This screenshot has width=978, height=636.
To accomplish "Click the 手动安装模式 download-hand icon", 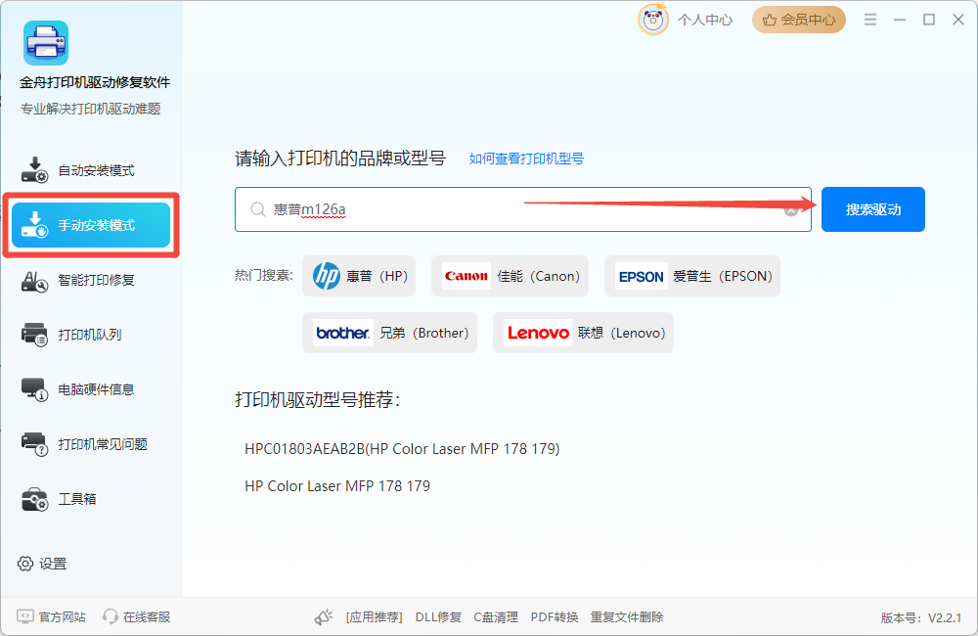I will (34, 225).
